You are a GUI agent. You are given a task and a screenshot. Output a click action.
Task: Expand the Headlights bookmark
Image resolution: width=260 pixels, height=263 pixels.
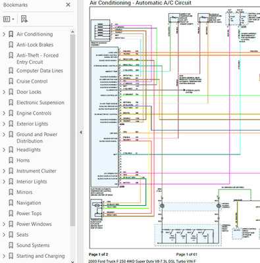[4, 150]
